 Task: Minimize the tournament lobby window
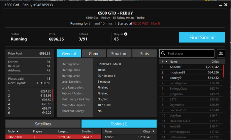[220, 5]
